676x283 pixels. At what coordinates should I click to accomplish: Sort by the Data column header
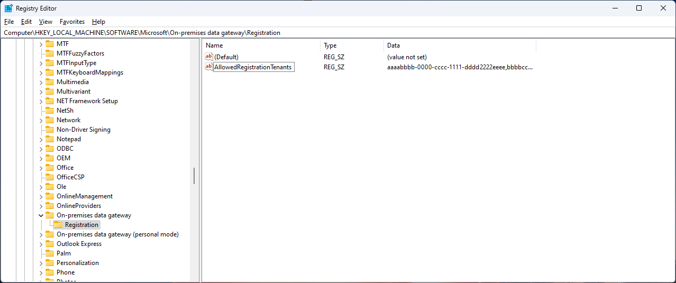point(460,45)
